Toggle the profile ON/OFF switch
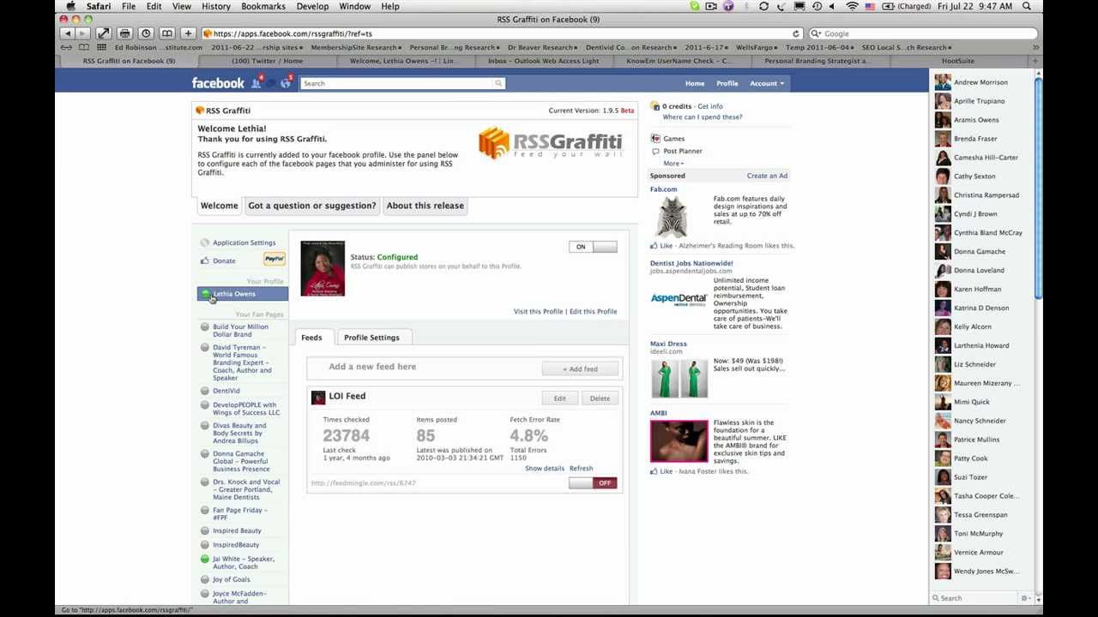This screenshot has height=617, width=1098. click(x=593, y=247)
